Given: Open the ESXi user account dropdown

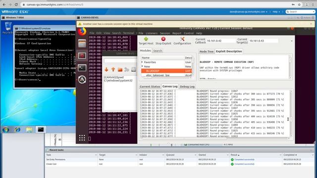Looking at the screenshot, I should pos(249,12).
